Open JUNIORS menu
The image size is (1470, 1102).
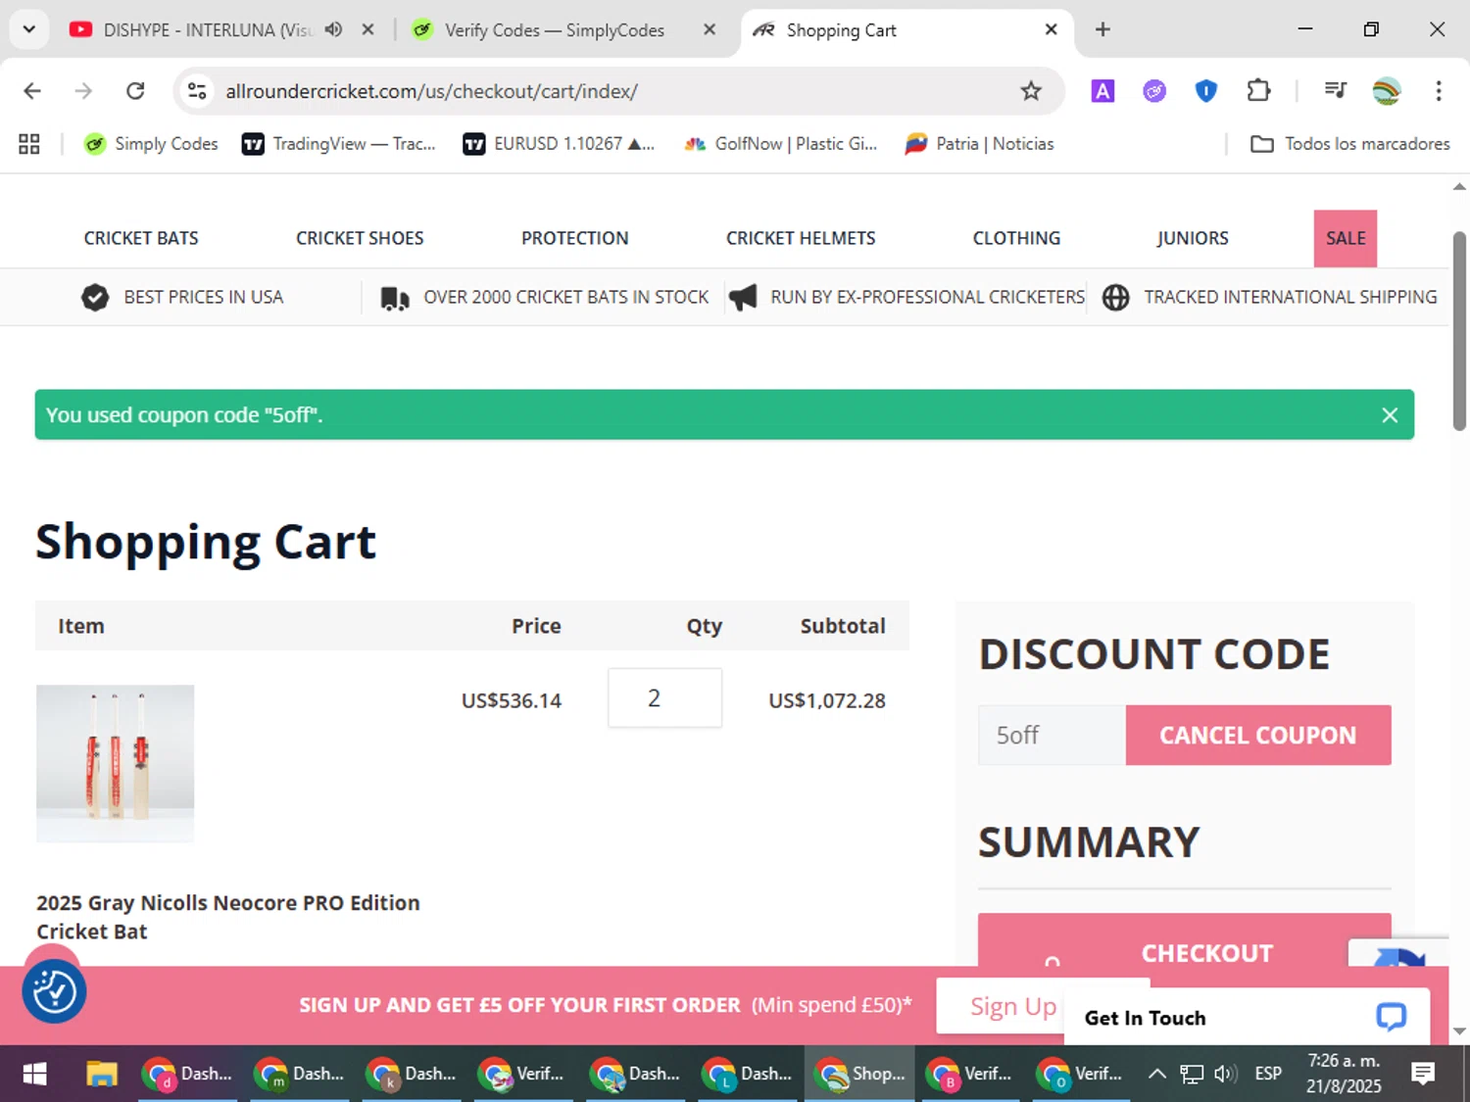[x=1193, y=238]
